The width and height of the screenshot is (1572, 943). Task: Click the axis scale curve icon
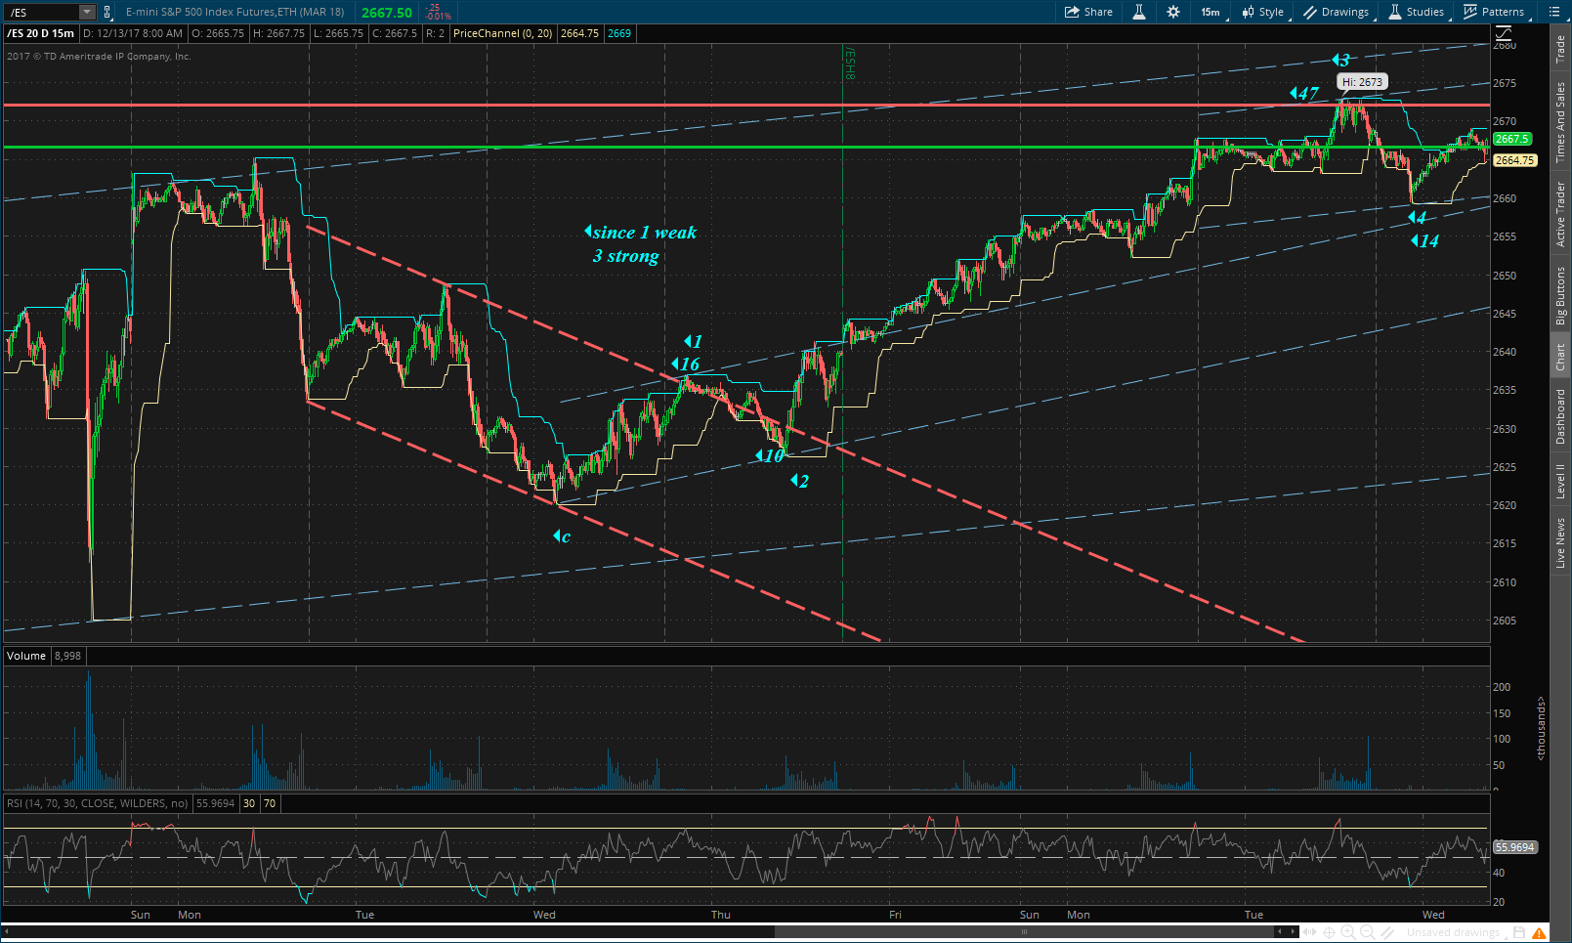1504,34
